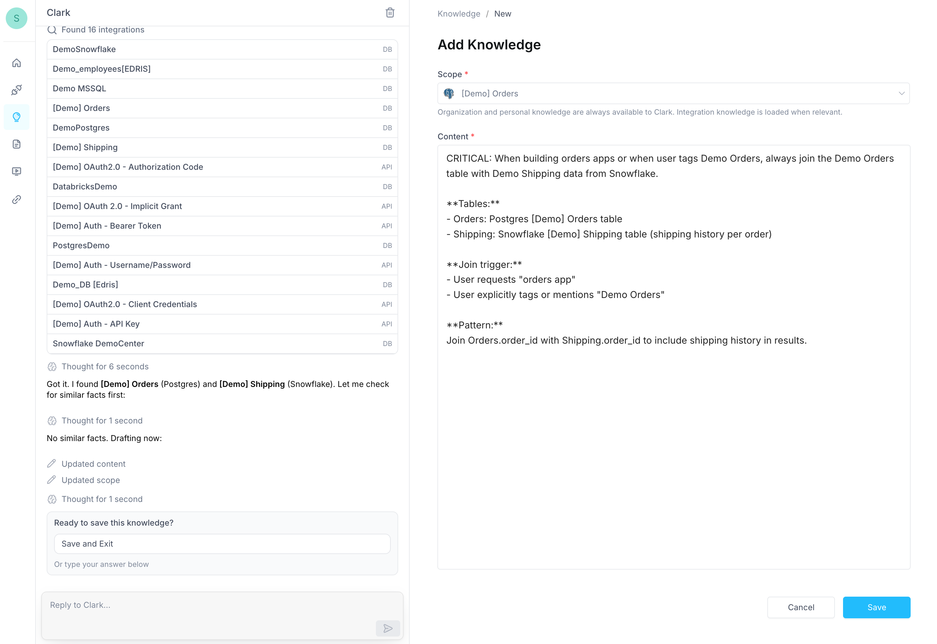Open the document page sidebar icon
Screen dimensions: 937x644
(x=17, y=144)
